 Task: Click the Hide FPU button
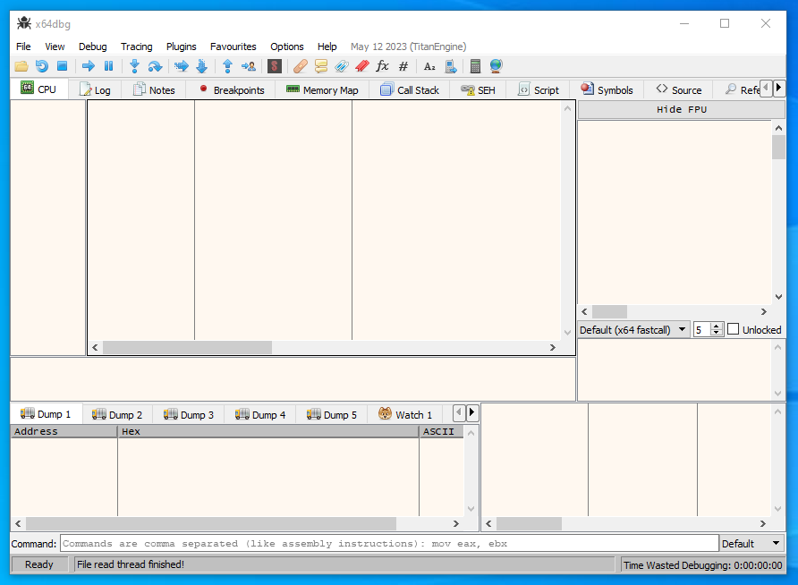(681, 109)
